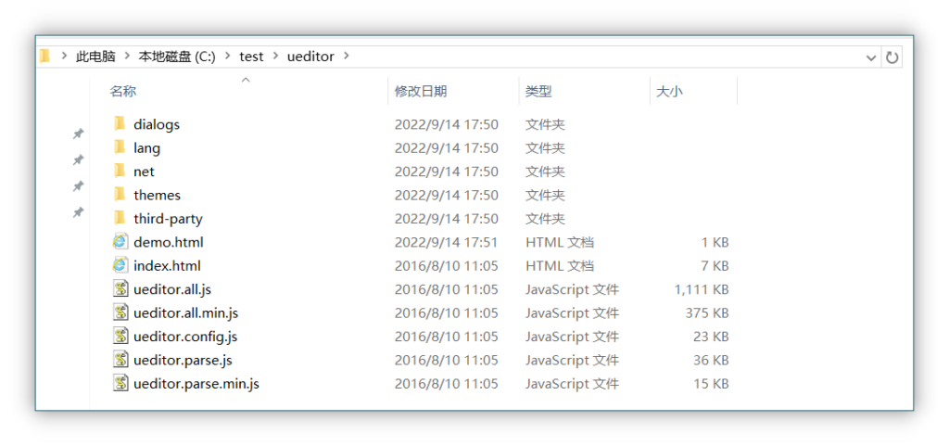The width and height of the screenshot is (949, 446).
Task: Click JavaScript 文件 type of ueditor.config.js
Action: [x=572, y=337]
